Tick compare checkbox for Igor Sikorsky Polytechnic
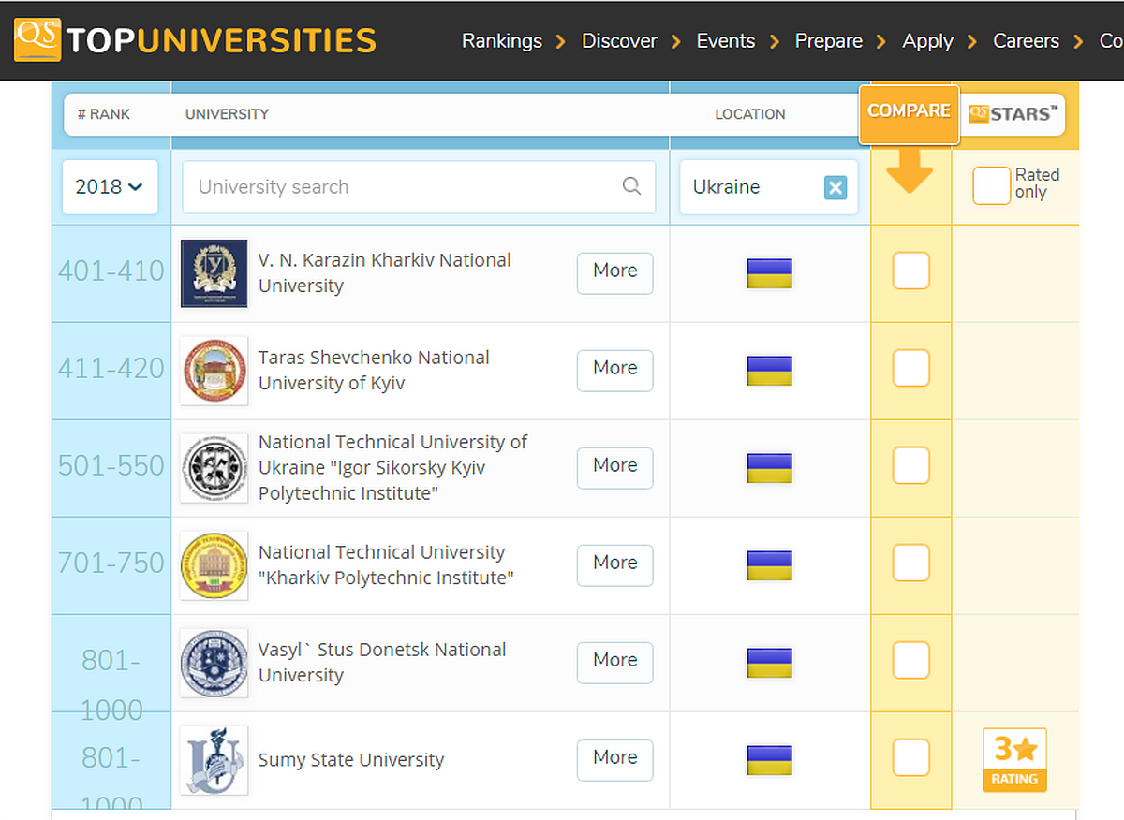 tap(911, 465)
